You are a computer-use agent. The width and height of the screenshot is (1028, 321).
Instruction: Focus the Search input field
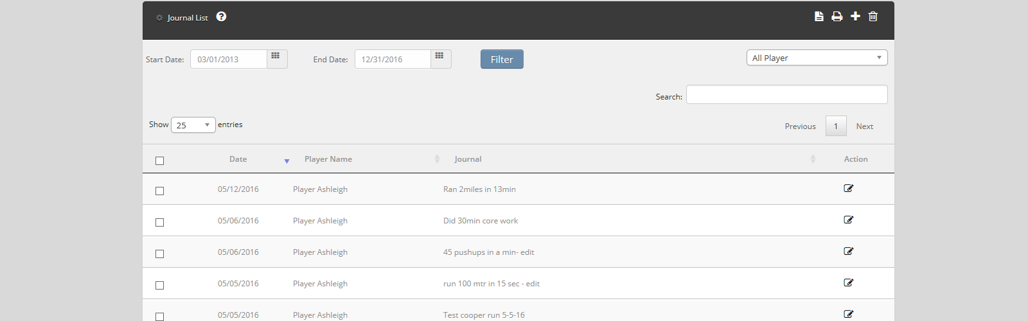coord(786,94)
